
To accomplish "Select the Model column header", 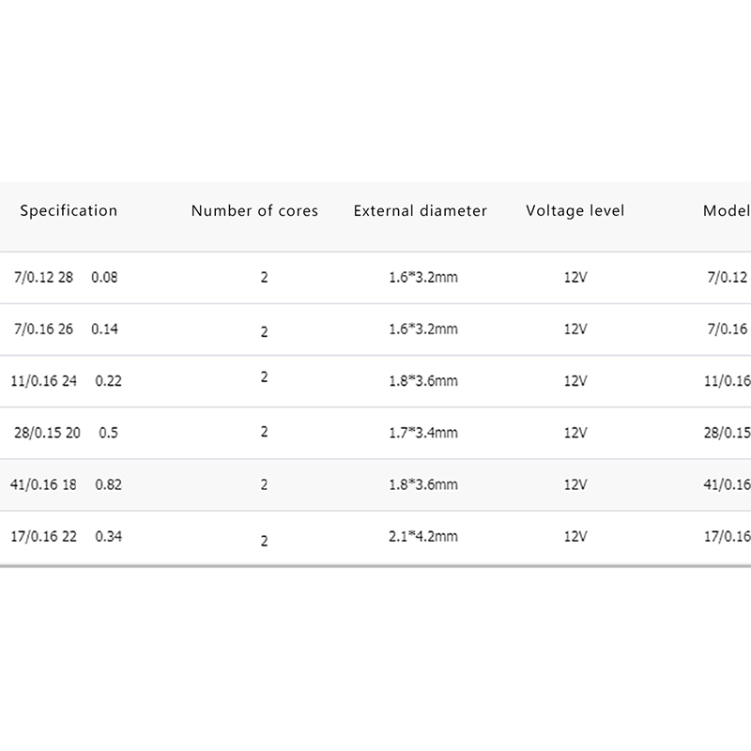I will [x=727, y=211].
